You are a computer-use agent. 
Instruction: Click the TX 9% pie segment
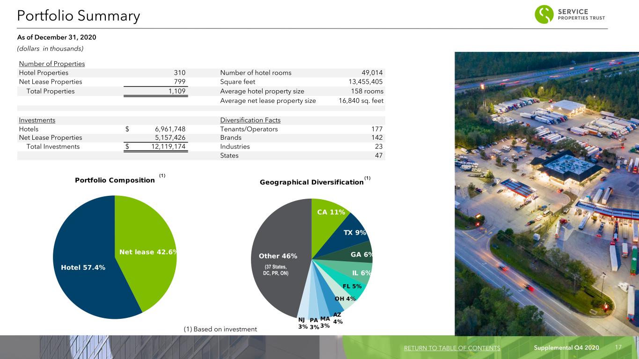coord(353,232)
